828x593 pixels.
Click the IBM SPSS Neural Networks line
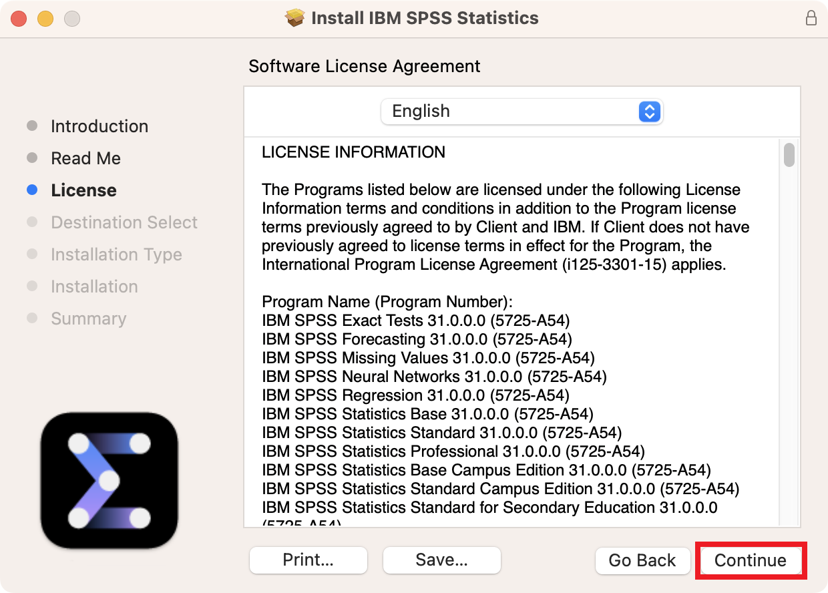[435, 377]
